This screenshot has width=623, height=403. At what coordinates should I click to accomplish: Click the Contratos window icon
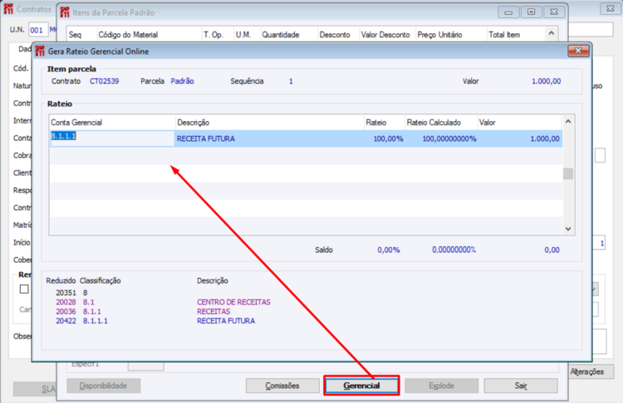pyautogui.click(x=8, y=9)
